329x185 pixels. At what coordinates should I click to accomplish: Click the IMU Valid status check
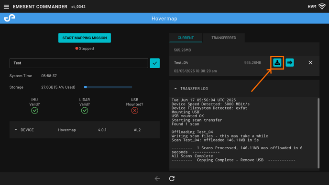(34, 111)
